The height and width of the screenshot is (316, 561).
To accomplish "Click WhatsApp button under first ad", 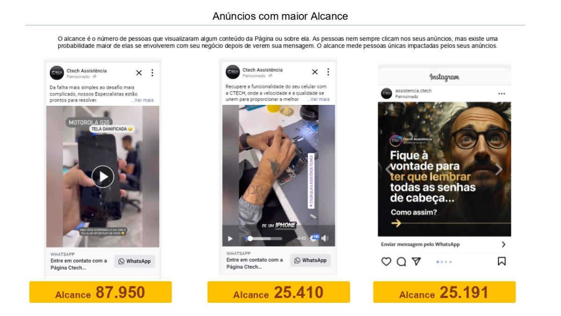I will point(135,261).
